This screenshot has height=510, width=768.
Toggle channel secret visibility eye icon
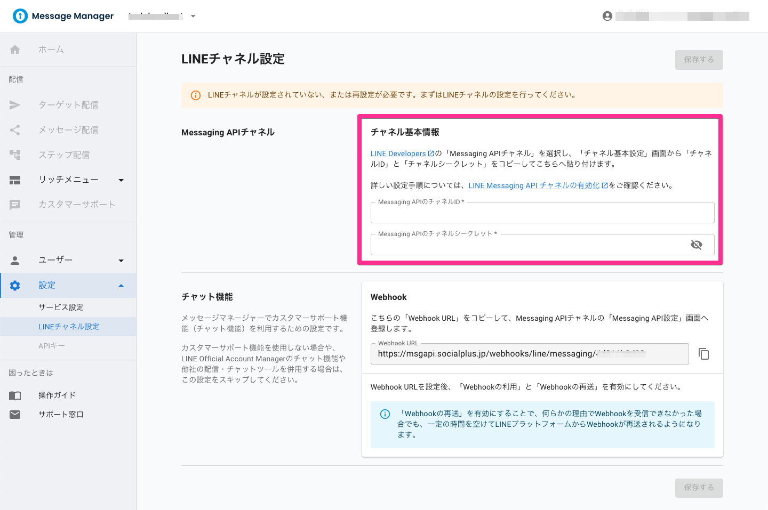click(x=697, y=245)
